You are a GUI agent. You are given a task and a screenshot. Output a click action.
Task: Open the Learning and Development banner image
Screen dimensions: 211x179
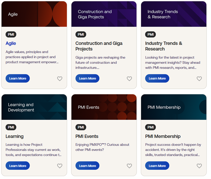(x=34, y=107)
